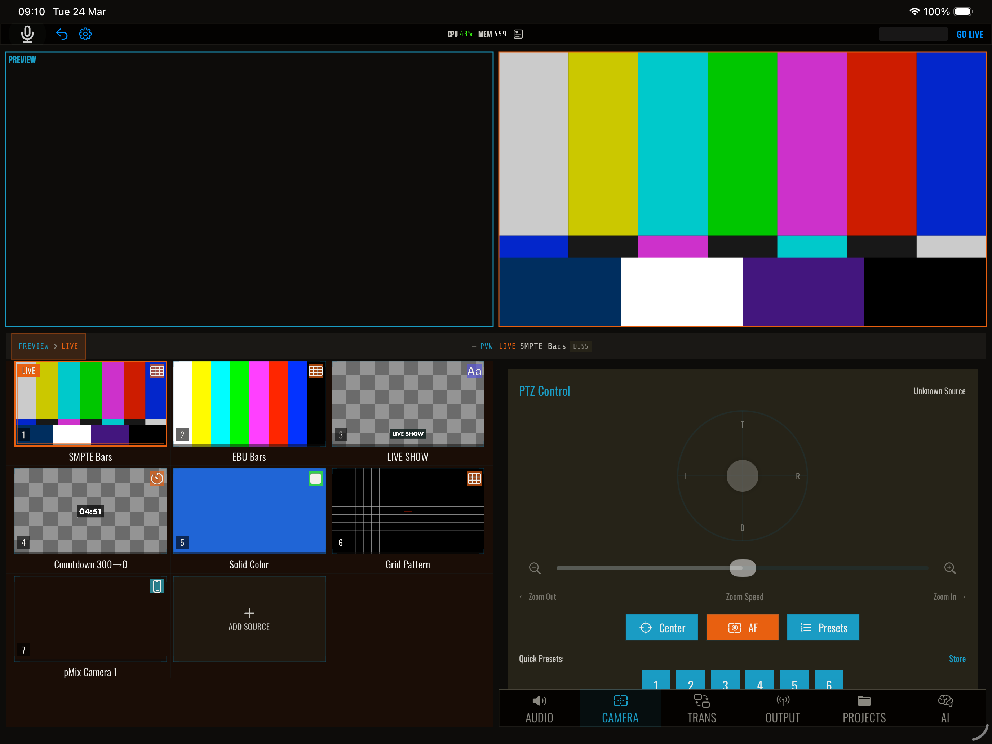This screenshot has height=744, width=992.
Task: Open the TRANS transitions panel icon
Action: (701, 708)
